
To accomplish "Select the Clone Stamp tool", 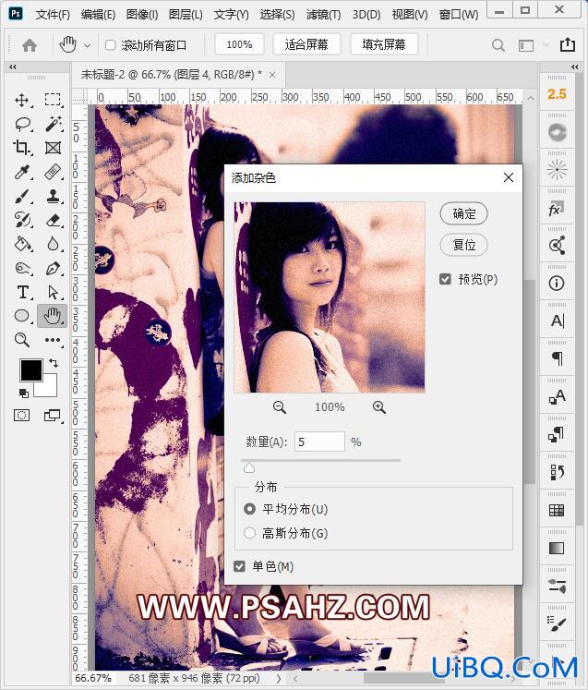I will 53,196.
